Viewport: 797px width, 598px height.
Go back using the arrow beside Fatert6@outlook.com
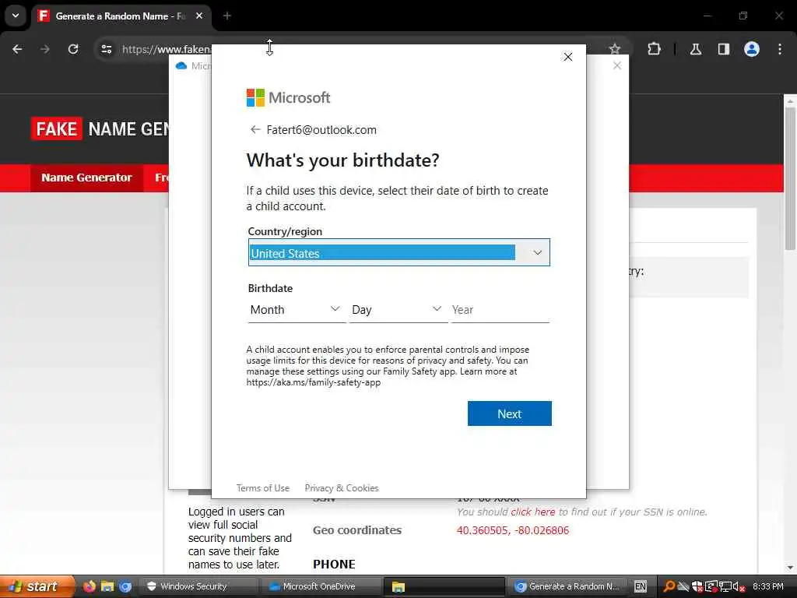255,130
